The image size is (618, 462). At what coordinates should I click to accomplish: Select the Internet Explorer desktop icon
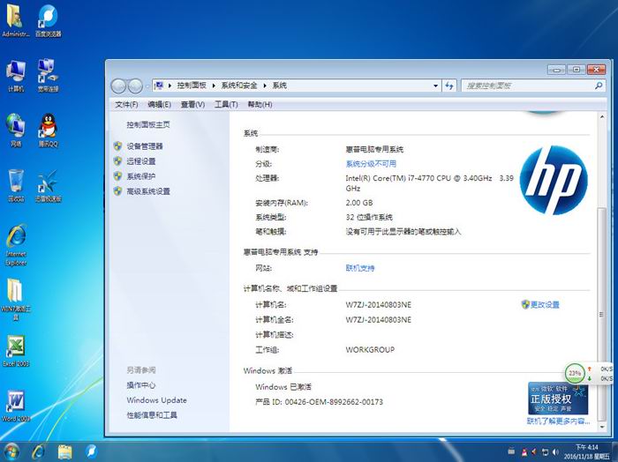16,242
